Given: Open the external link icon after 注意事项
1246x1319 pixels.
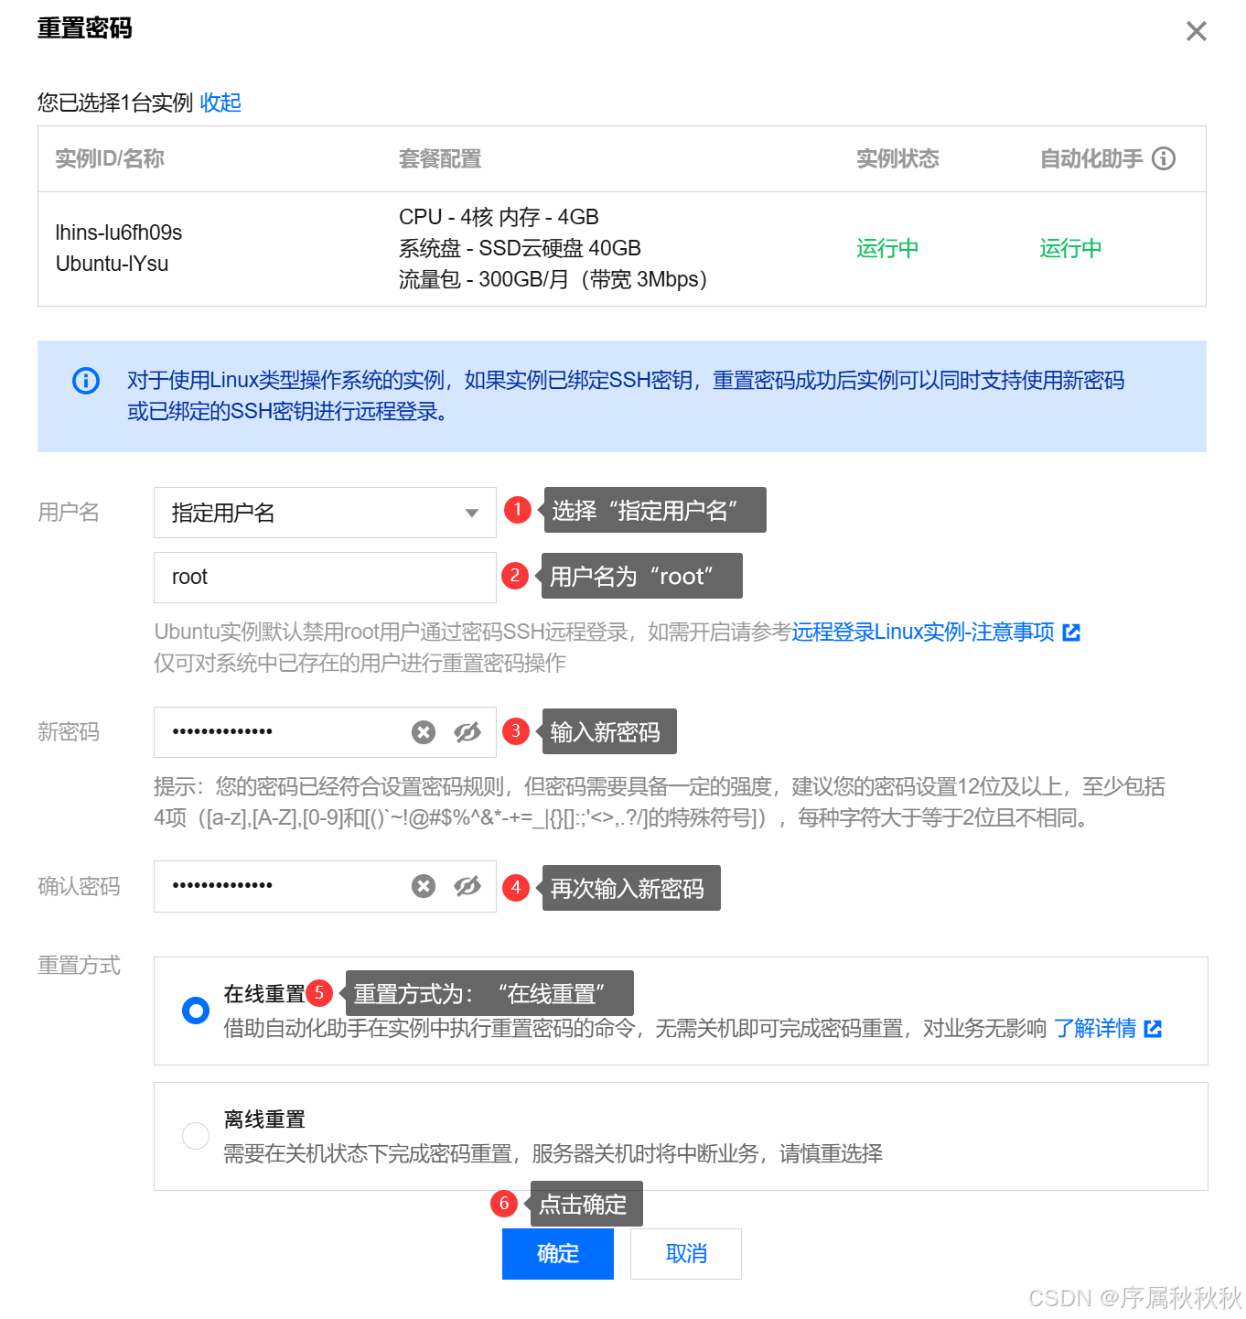Looking at the screenshot, I should click(1072, 632).
